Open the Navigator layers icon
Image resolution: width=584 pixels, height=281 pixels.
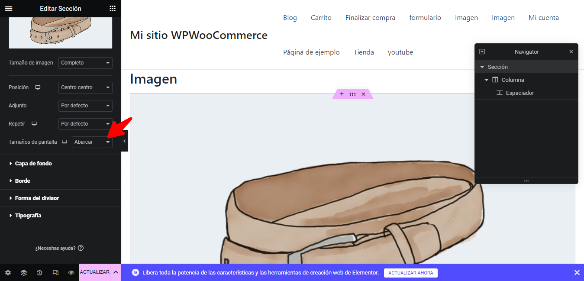pyautogui.click(x=24, y=273)
